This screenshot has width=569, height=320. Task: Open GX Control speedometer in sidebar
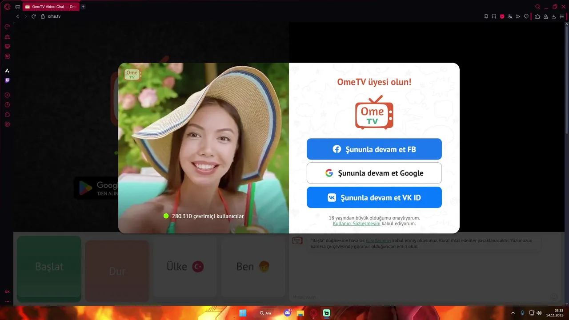[x=7, y=27]
